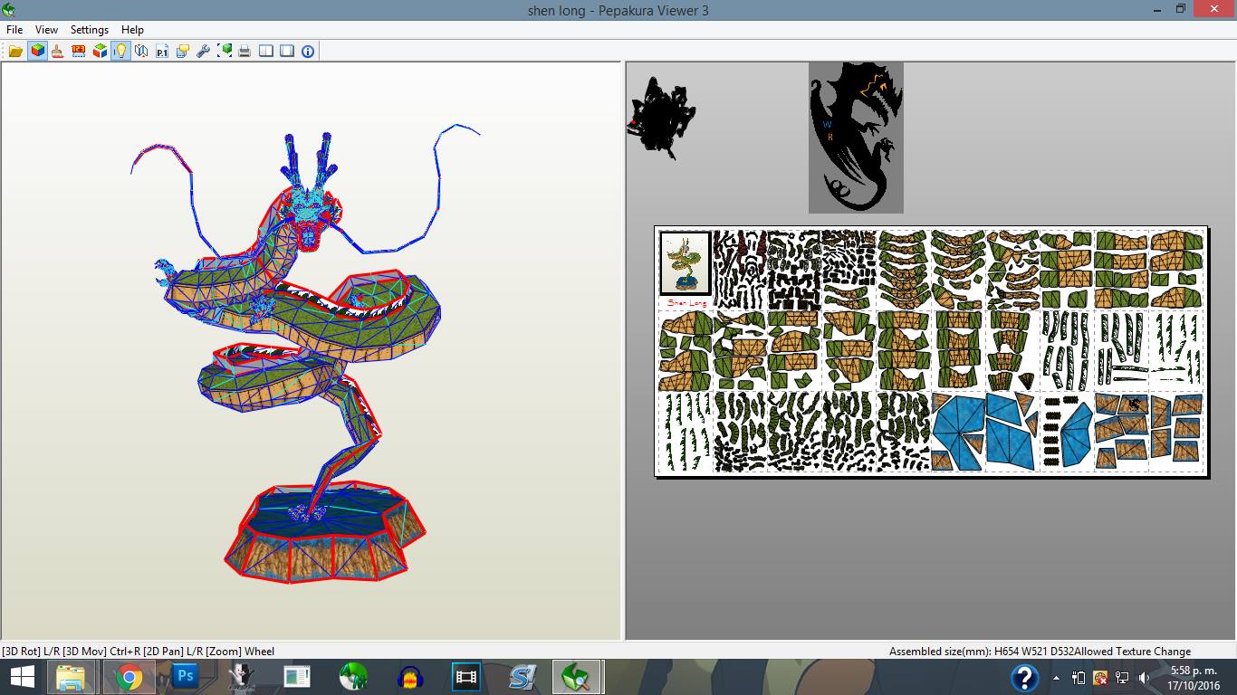The height and width of the screenshot is (695, 1237).
Task: Click the speaker volume tray icon
Action: click(x=1144, y=677)
